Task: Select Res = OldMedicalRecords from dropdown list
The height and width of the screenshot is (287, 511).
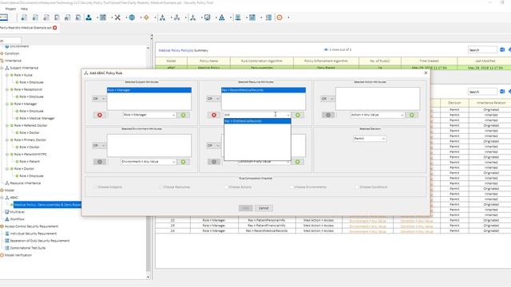Action: coord(257,121)
